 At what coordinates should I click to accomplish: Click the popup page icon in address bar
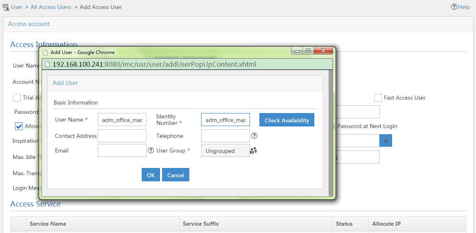(x=47, y=64)
